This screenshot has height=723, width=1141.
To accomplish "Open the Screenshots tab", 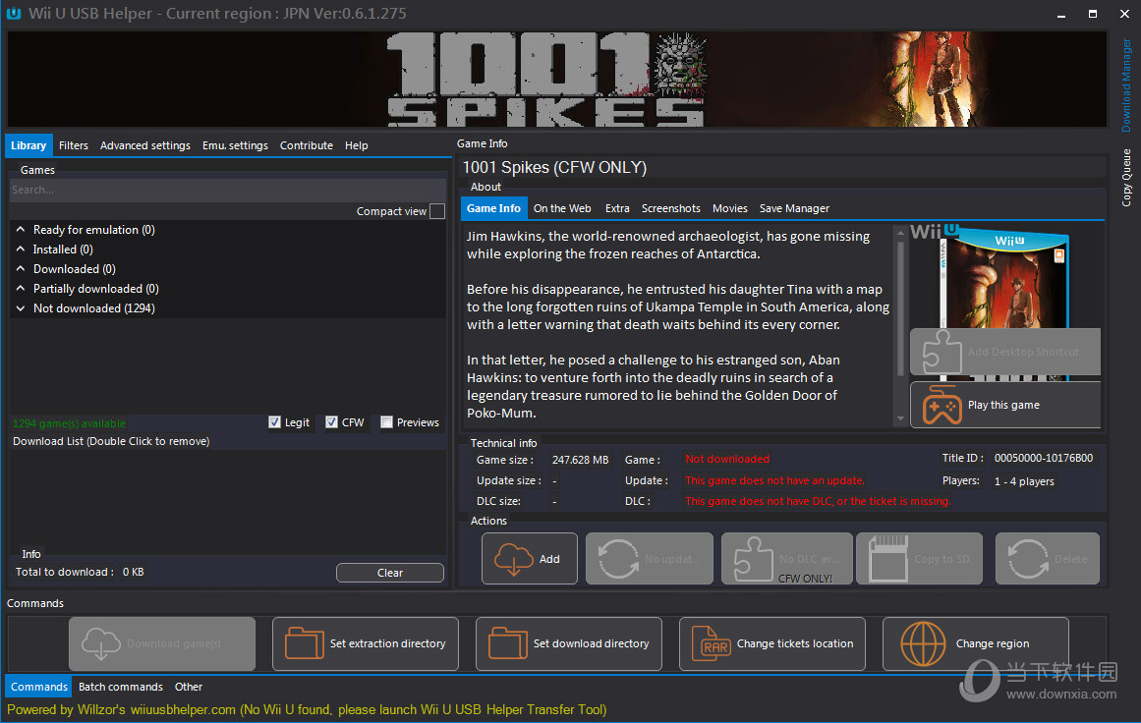I will pyautogui.click(x=671, y=208).
